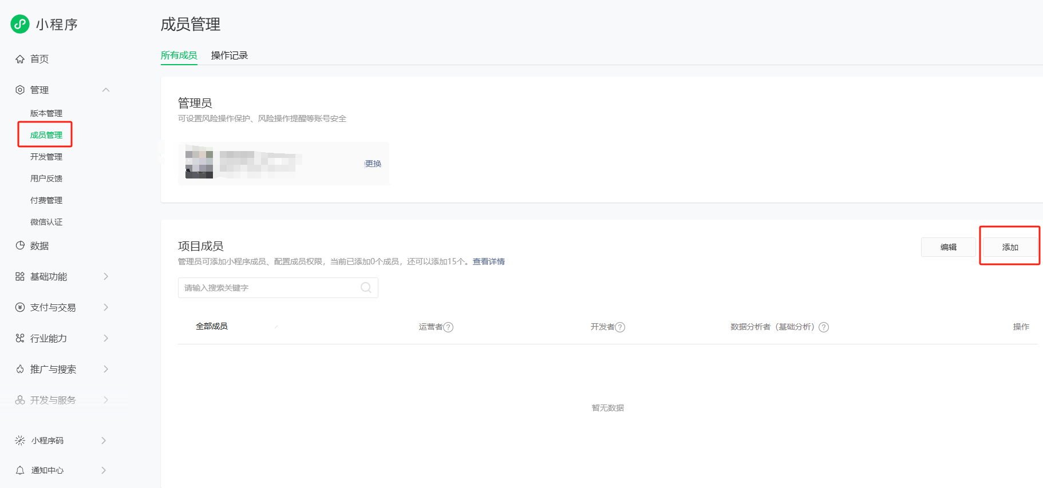The image size is (1043, 488).
Task: Expand the 开发与服务 section chevron
Action: tap(106, 400)
